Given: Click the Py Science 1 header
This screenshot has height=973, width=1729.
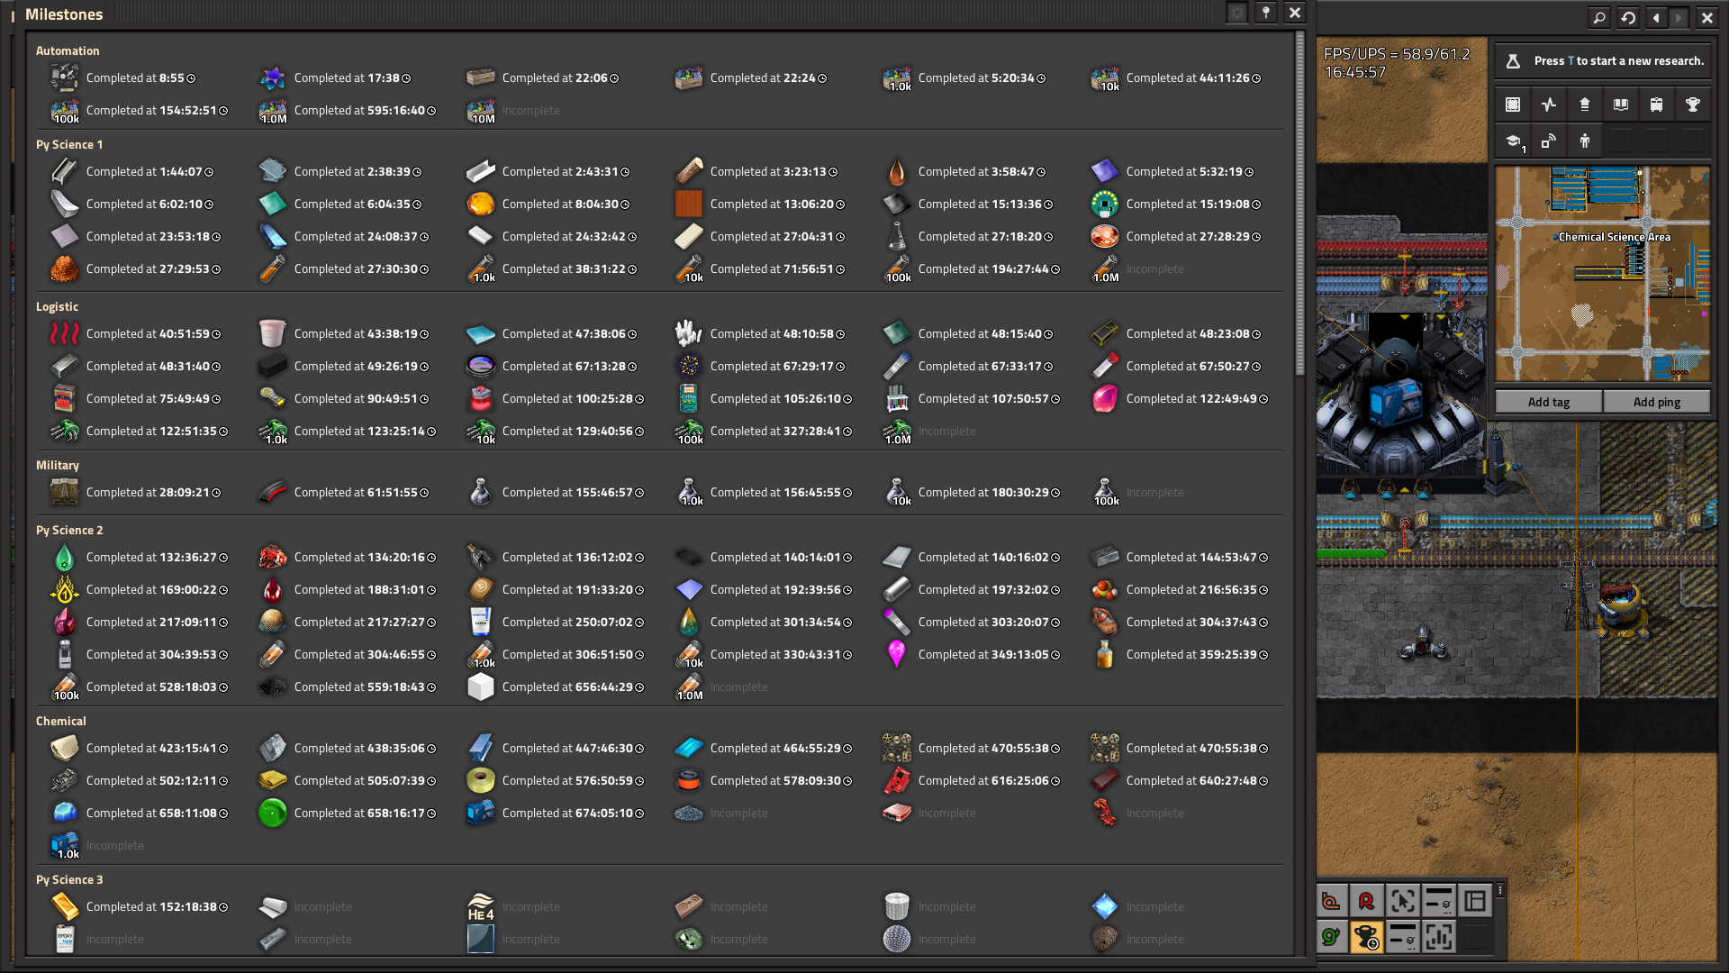Looking at the screenshot, I should pyautogui.click(x=69, y=144).
